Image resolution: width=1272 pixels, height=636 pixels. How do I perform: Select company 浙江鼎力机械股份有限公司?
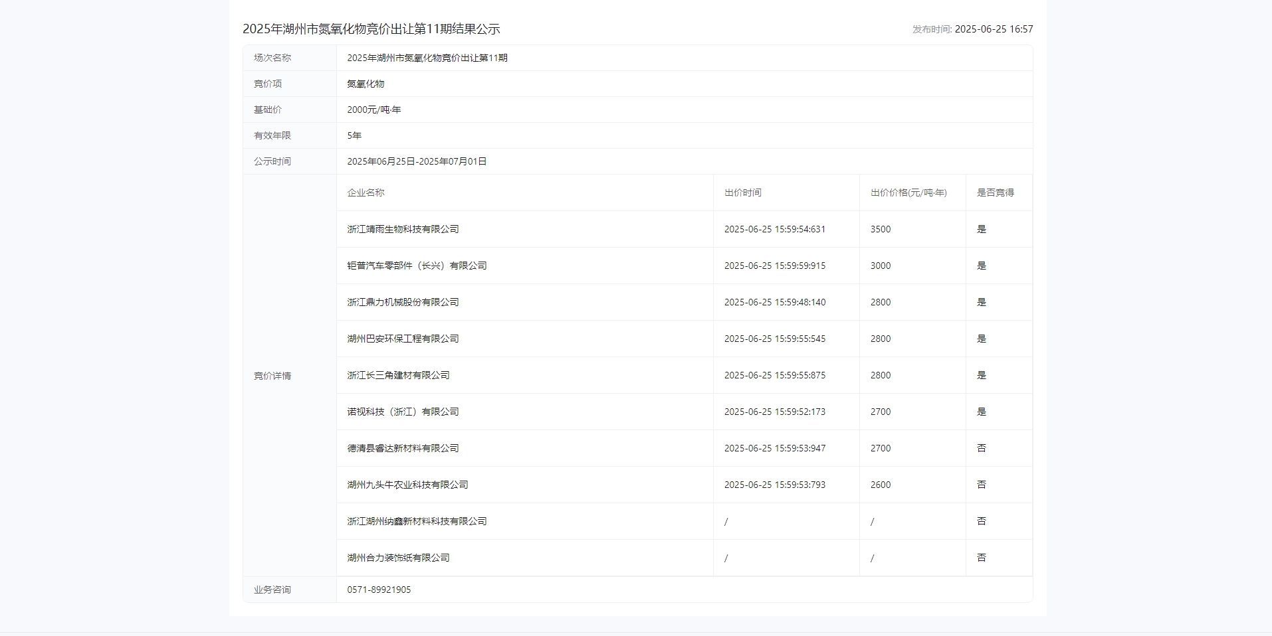pyautogui.click(x=403, y=302)
